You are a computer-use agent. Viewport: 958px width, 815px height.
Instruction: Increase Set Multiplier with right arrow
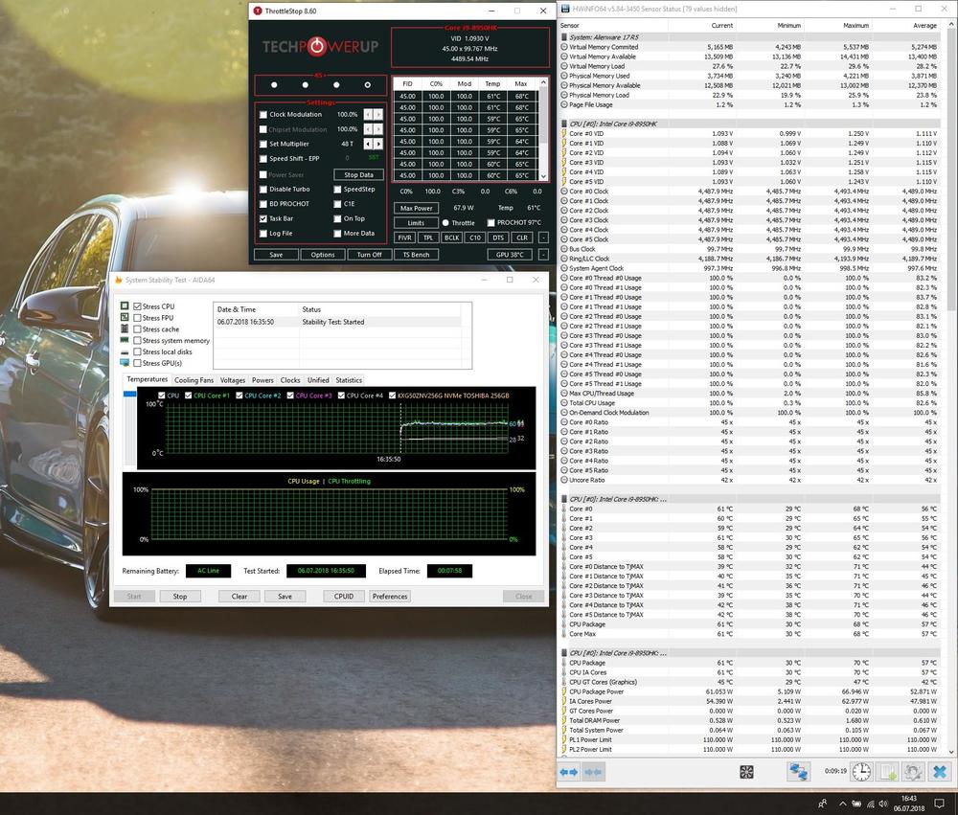[378, 144]
